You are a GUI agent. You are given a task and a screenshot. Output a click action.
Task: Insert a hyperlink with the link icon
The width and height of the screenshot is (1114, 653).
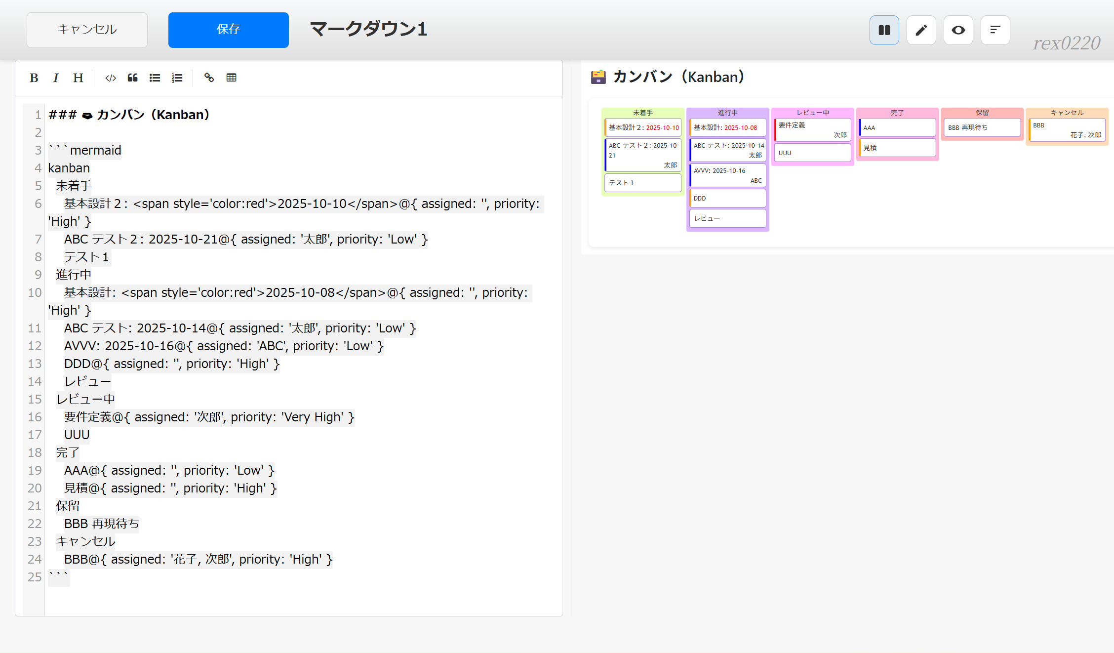click(x=209, y=78)
